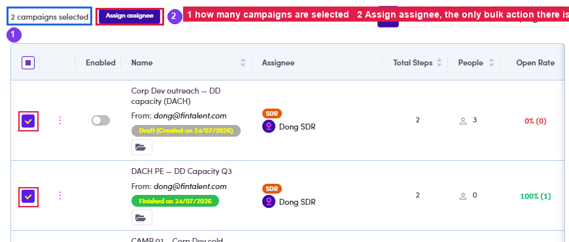Uncheck the DACH PE campaign checkbox
The width and height of the screenshot is (569, 242).
pos(28,196)
